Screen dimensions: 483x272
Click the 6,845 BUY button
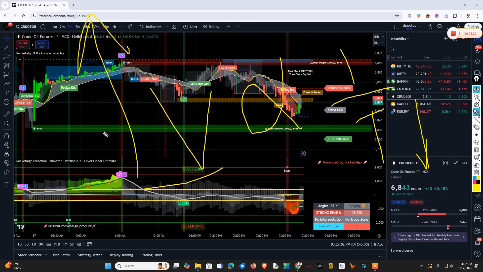[42, 45]
